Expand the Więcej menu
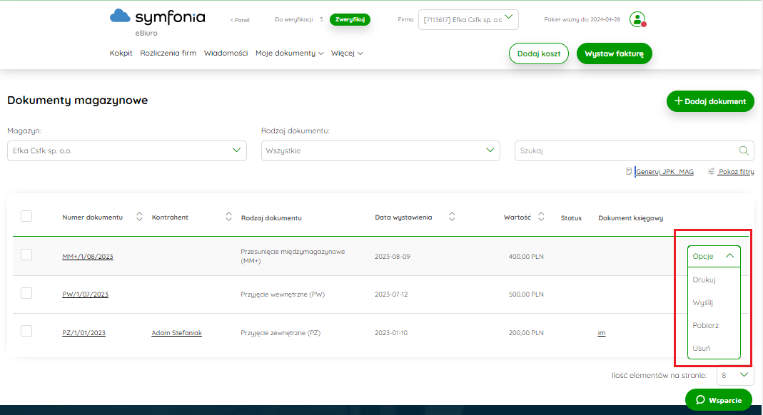This screenshot has height=415, width=763. [x=347, y=53]
